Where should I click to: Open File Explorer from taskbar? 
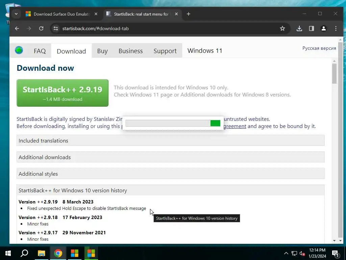tap(41, 253)
